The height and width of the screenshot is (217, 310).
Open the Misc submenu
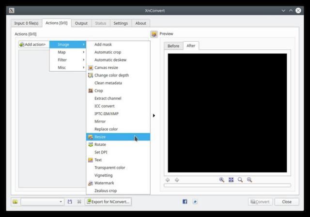point(68,67)
